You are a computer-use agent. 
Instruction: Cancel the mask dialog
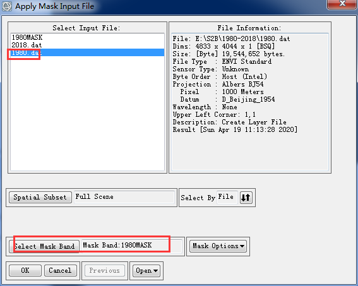tap(60, 270)
